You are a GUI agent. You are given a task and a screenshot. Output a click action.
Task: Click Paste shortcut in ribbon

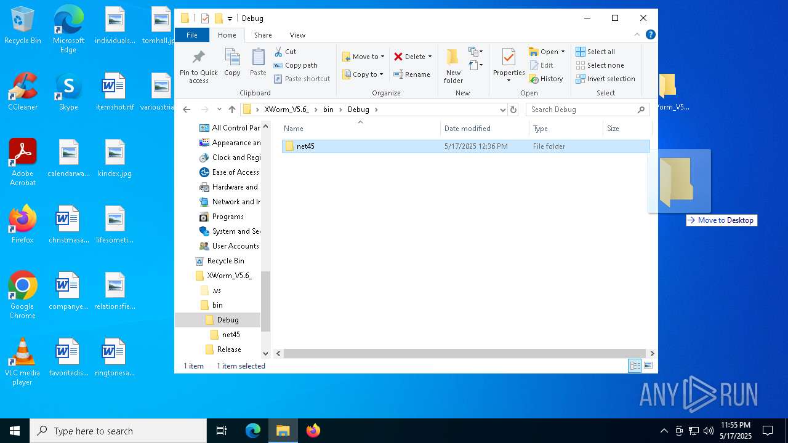(302, 79)
